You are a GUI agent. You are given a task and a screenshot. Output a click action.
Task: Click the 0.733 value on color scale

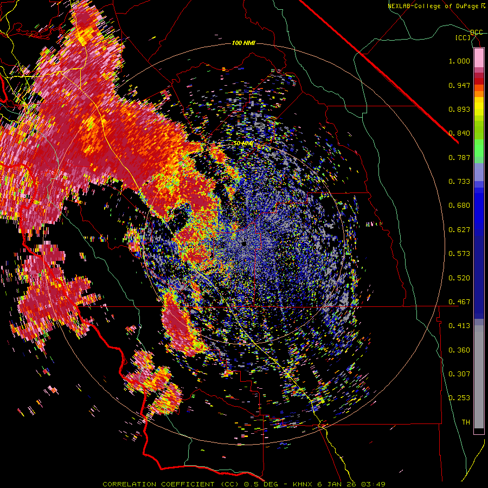(x=459, y=182)
